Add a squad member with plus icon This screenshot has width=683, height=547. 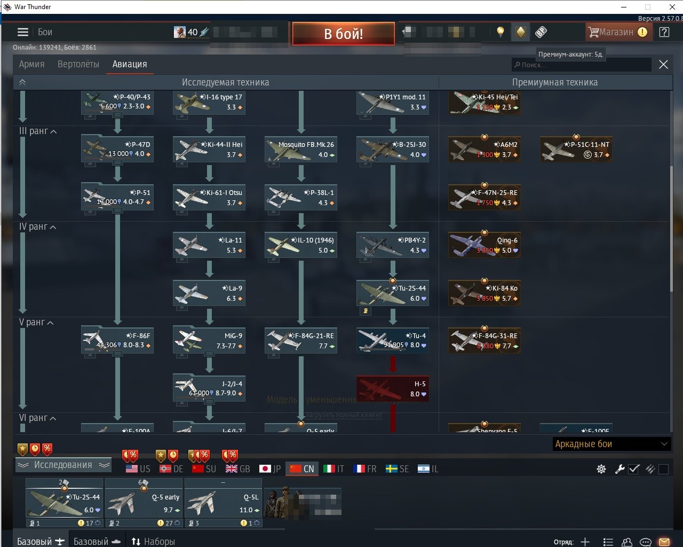(585, 542)
